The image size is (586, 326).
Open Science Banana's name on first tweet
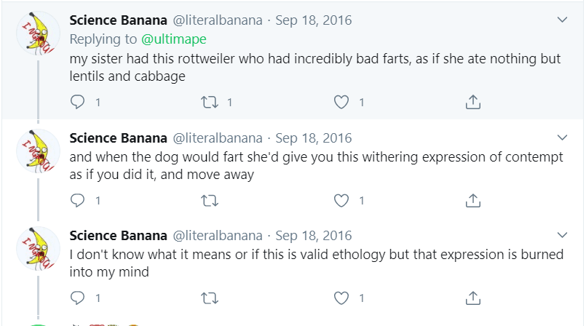tap(117, 20)
